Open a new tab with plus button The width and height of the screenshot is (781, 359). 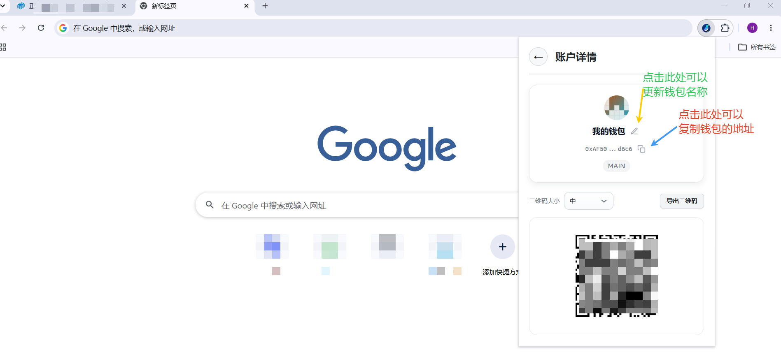pos(265,6)
